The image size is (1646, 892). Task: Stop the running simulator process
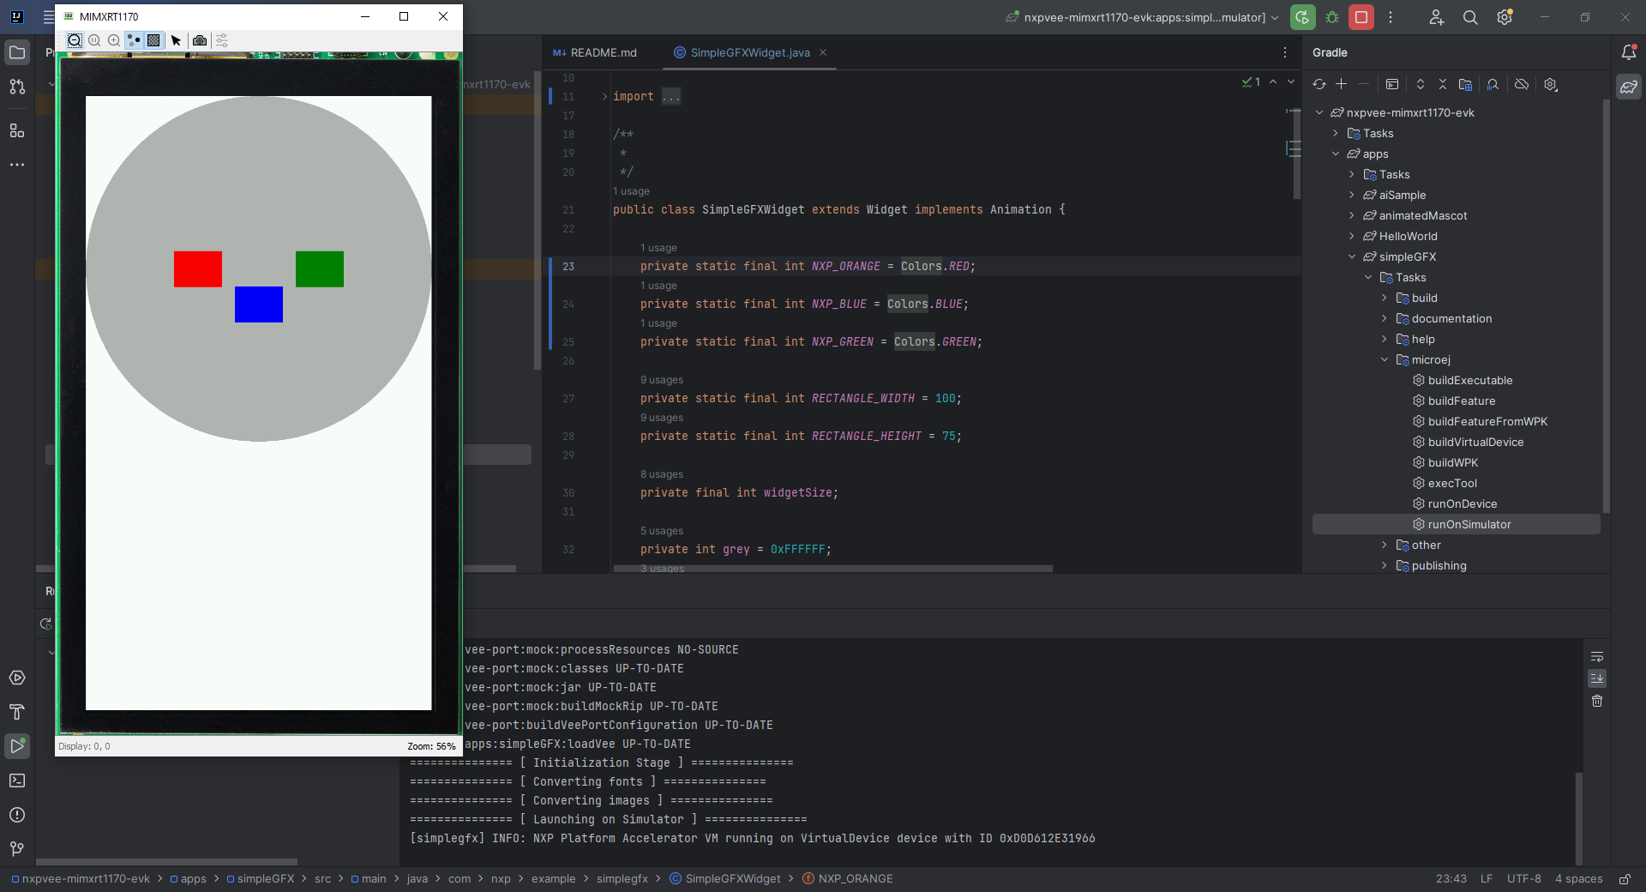click(x=1361, y=17)
